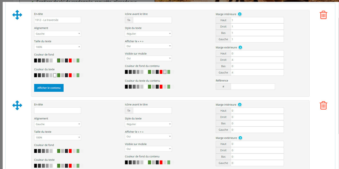Edit Marge extérieure Gauche value 4 in 1912 block

[257, 72]
